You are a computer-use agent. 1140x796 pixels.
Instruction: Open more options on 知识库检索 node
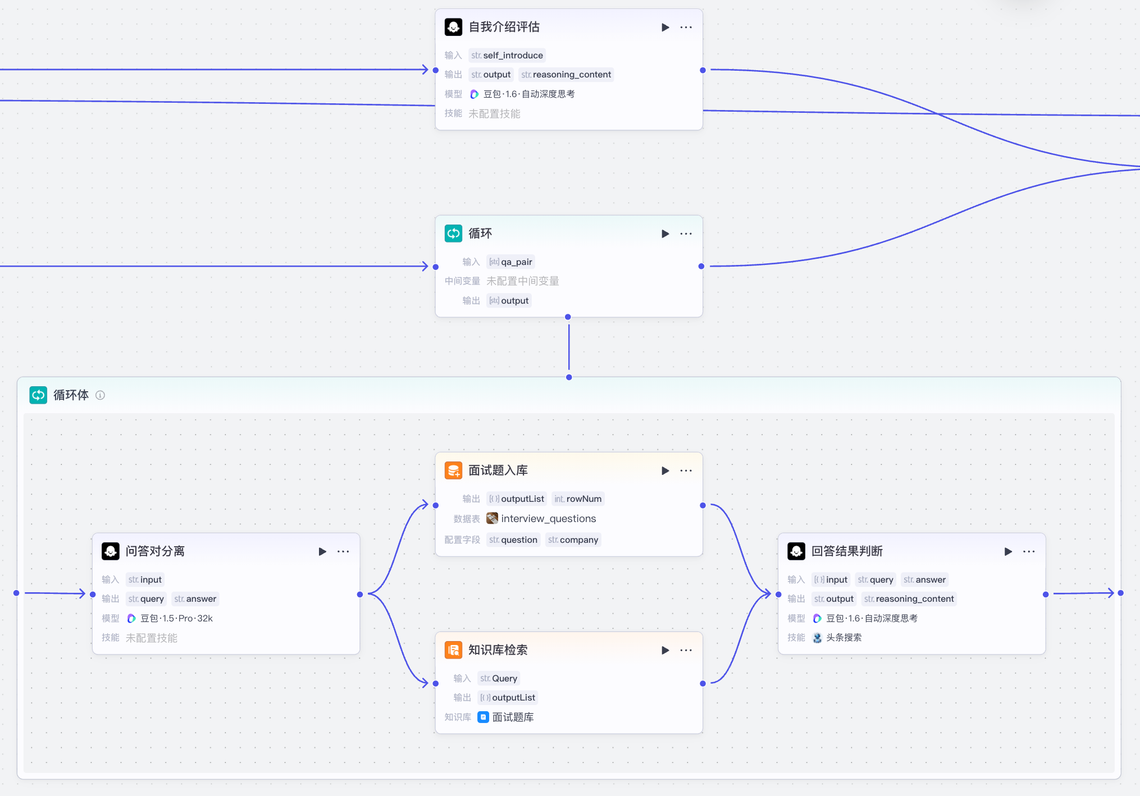click(686, 650)
